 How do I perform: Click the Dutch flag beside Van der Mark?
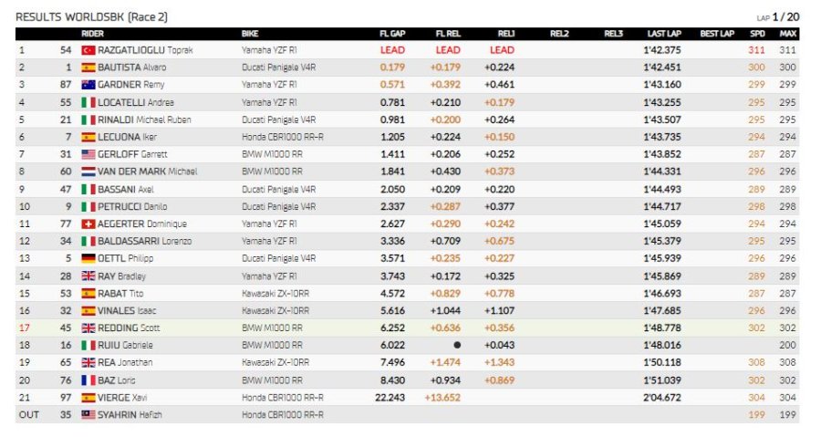88,171
